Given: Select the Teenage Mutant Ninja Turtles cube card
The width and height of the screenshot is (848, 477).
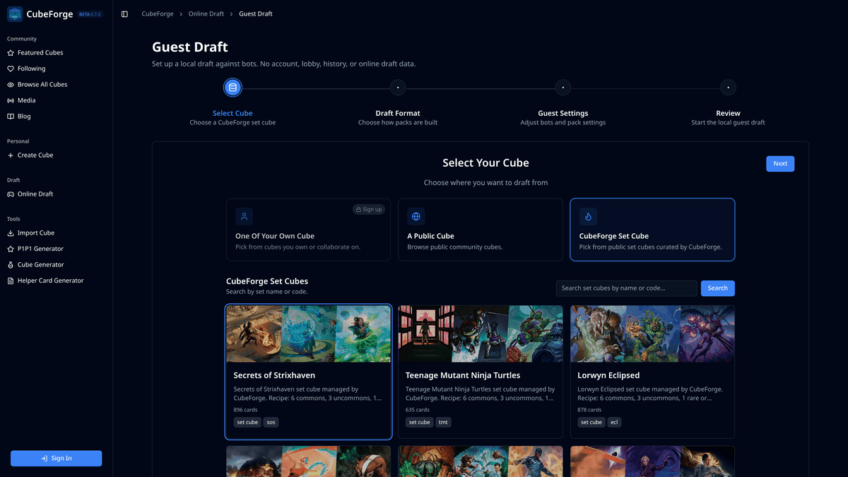Looking at the screenshot, I should [x=481, y=372].
